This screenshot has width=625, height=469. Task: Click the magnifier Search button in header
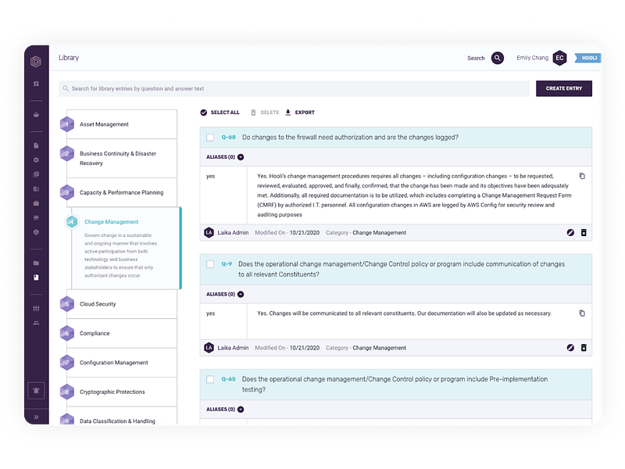497,58
